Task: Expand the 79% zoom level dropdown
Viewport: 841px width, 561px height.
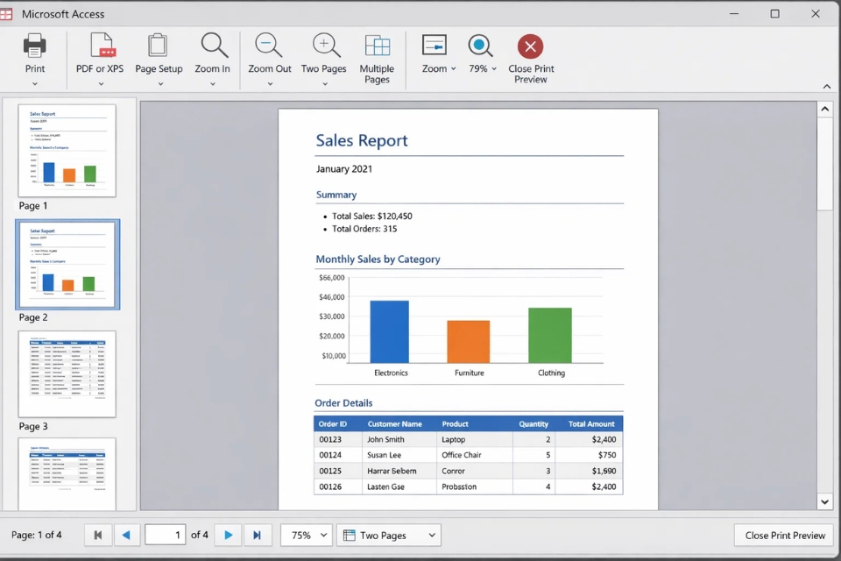Action: point(483,68)
